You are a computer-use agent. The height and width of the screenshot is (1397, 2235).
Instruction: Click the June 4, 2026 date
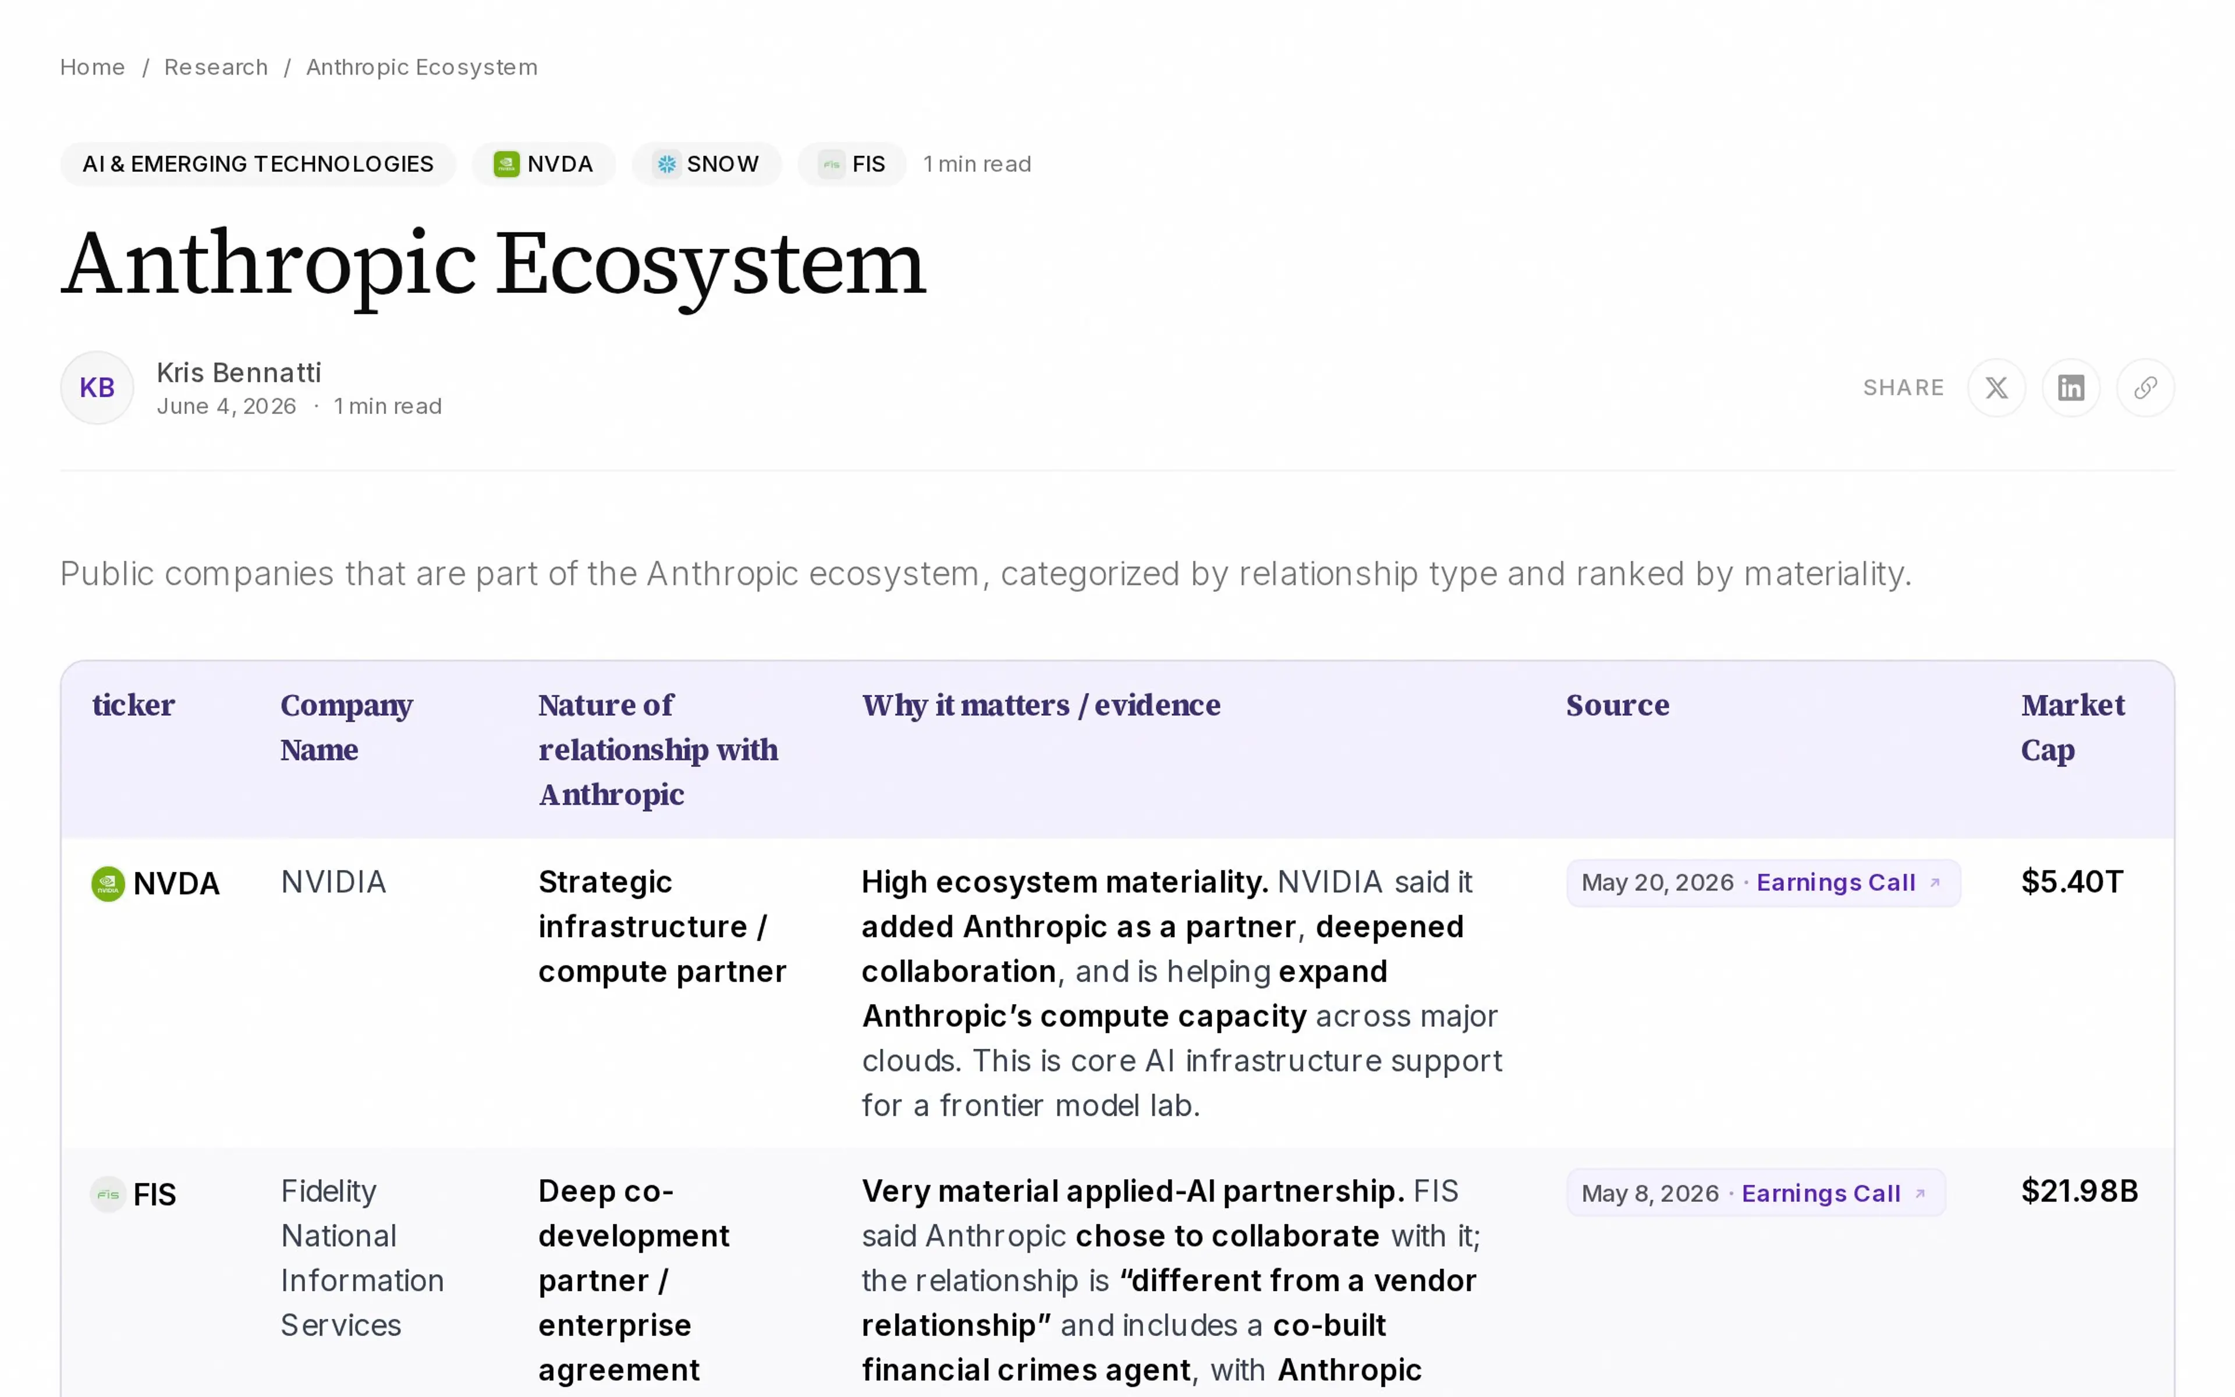coord(226,406)
